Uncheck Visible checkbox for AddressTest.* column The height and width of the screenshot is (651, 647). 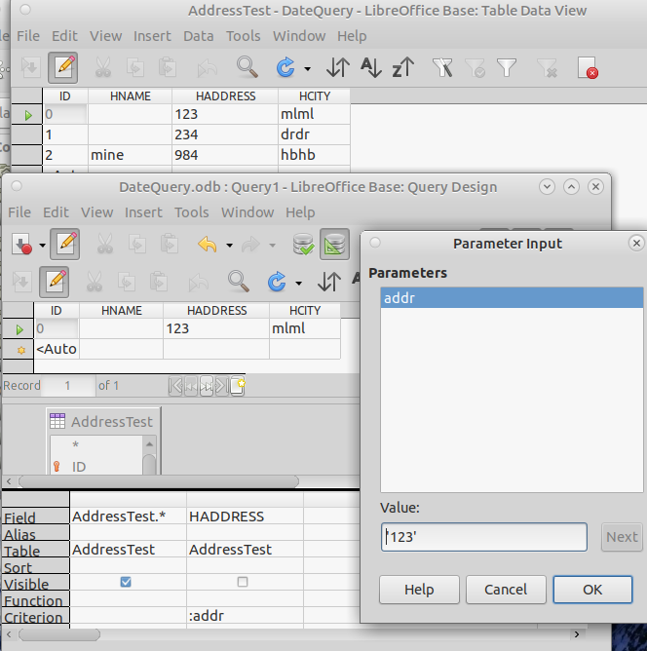pyautogui.click(x=126, y=582)
